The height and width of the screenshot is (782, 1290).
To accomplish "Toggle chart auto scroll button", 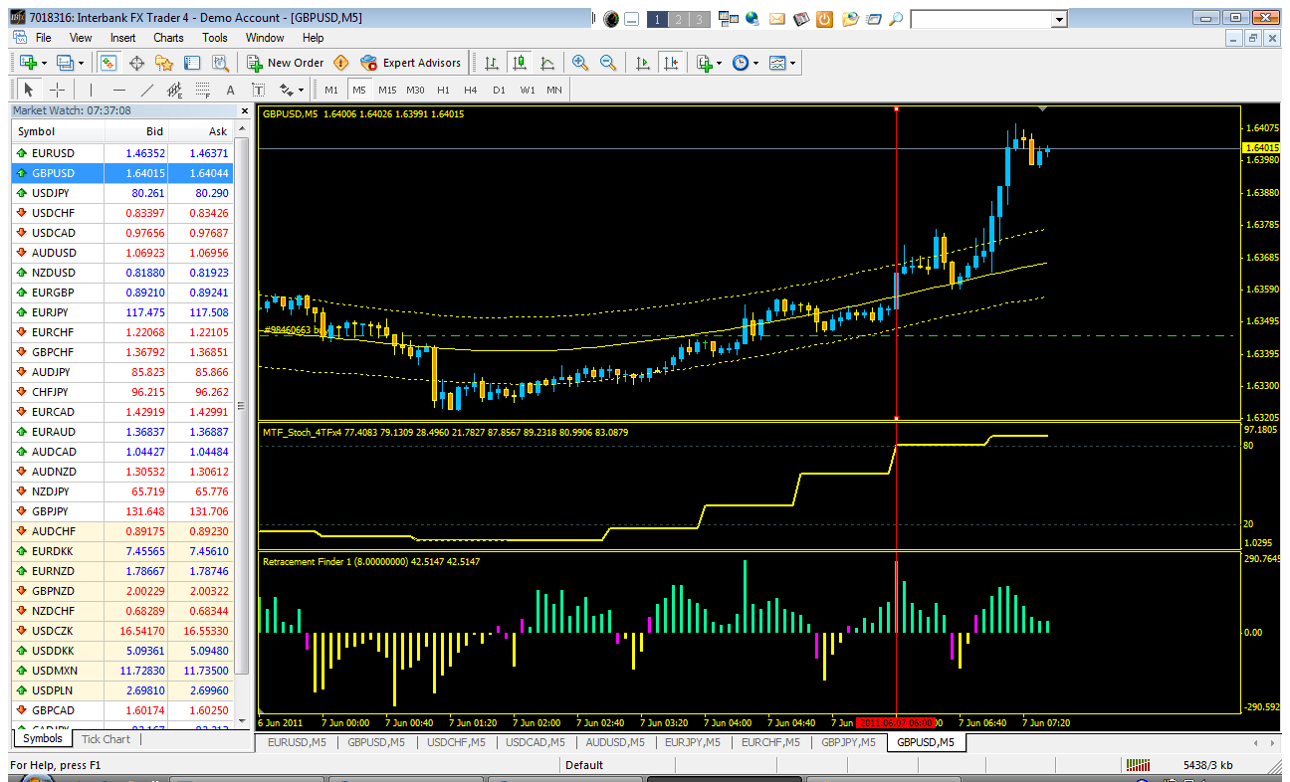I will (643, 63).
